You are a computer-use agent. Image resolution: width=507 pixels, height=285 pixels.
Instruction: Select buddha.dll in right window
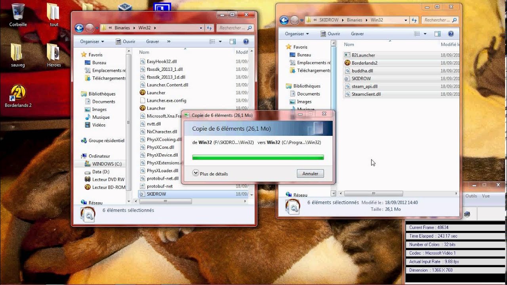pos(362,71)
